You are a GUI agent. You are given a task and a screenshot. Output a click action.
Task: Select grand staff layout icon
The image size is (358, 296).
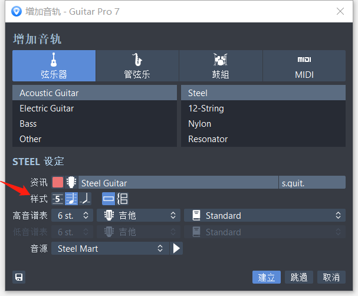[x=122, y=199]
